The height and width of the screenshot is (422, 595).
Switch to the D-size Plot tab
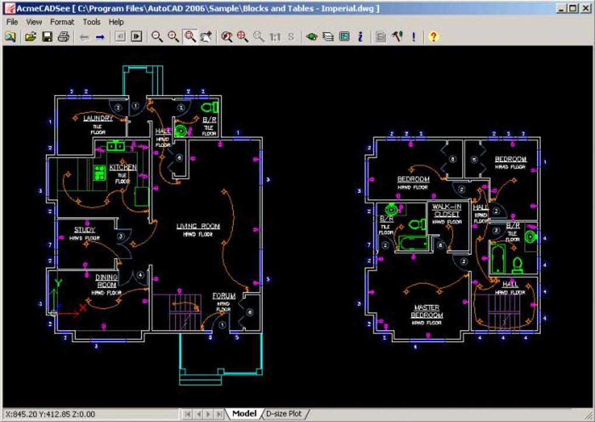tap(285, 414)
